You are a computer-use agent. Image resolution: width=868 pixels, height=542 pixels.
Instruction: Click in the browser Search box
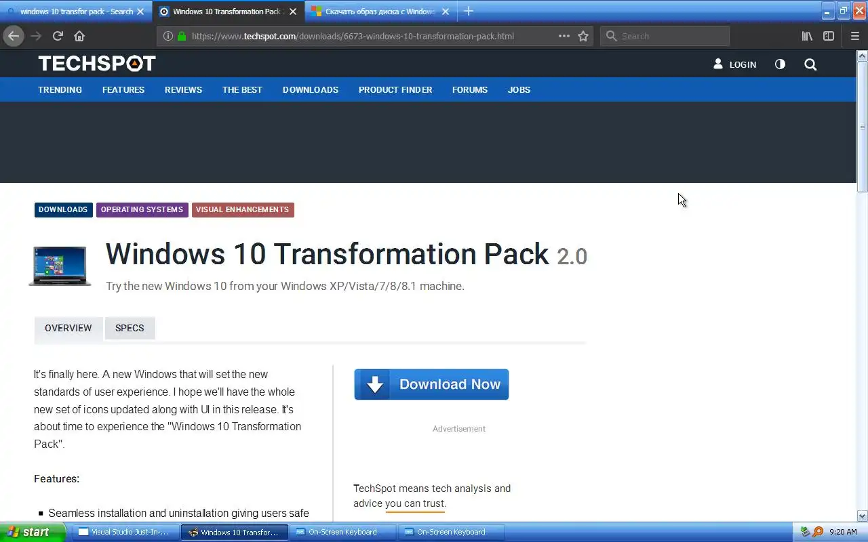point(665,36)
